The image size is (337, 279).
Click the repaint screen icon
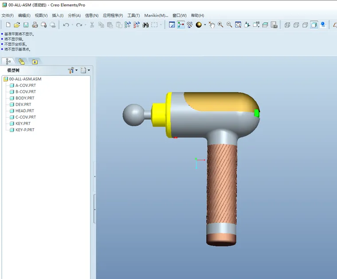(x=172, y=25)
